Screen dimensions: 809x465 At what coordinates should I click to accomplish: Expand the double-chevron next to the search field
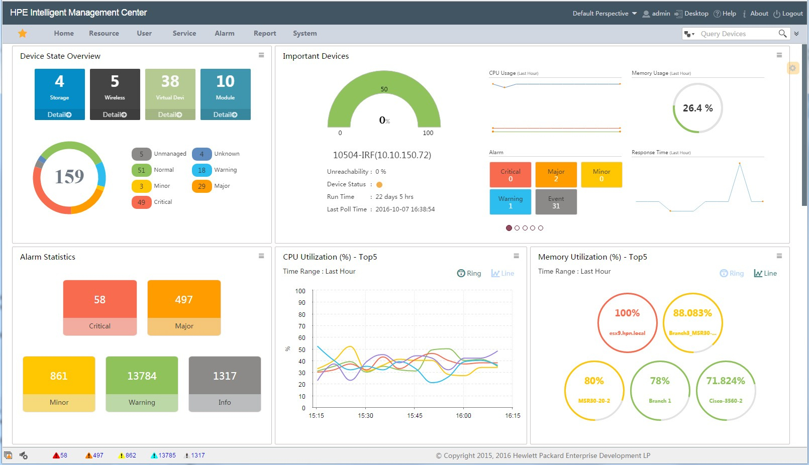[x=797, y=33]
